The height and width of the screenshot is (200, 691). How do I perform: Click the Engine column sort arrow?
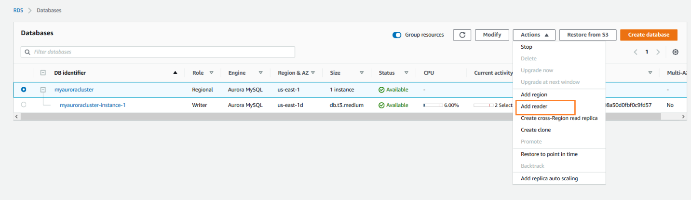(260, 73)
